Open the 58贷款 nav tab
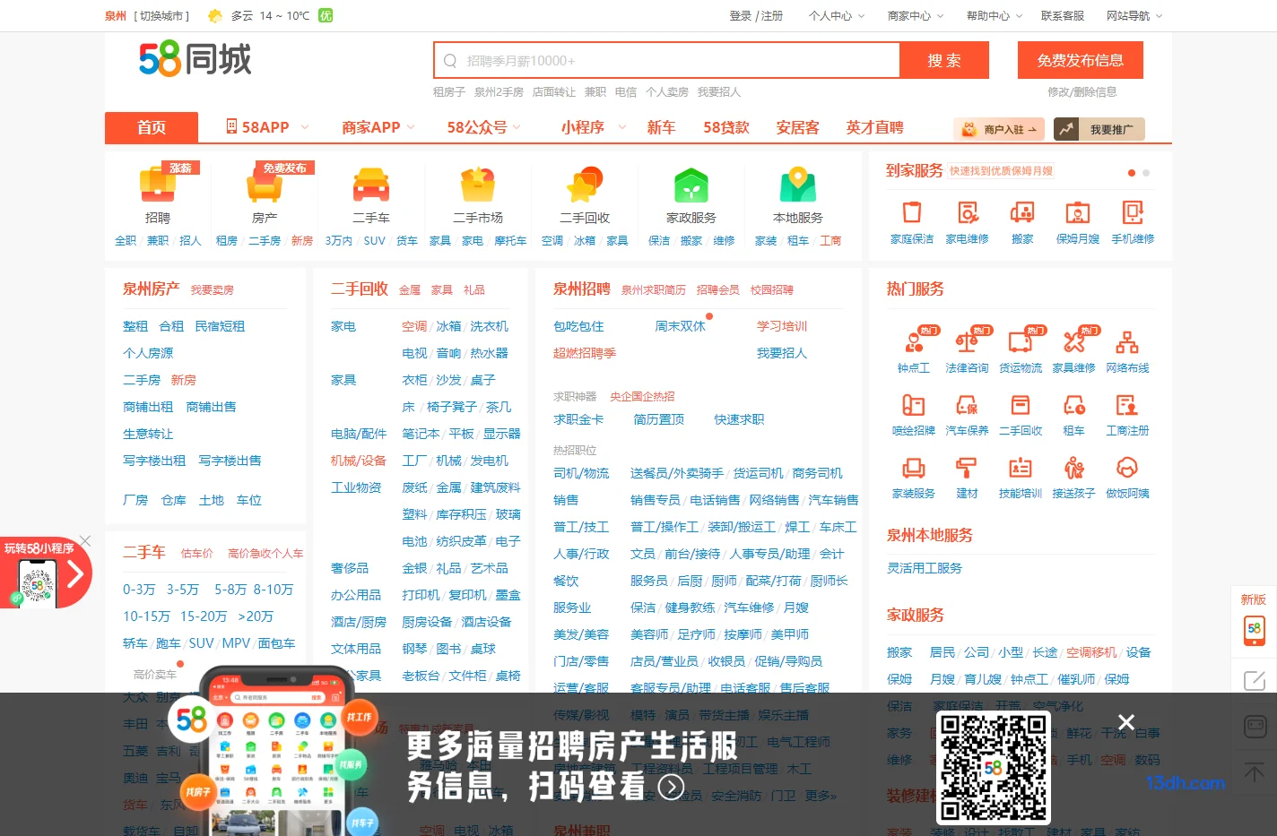This screenshot has width=1277, height=836. tap(726, 127)
